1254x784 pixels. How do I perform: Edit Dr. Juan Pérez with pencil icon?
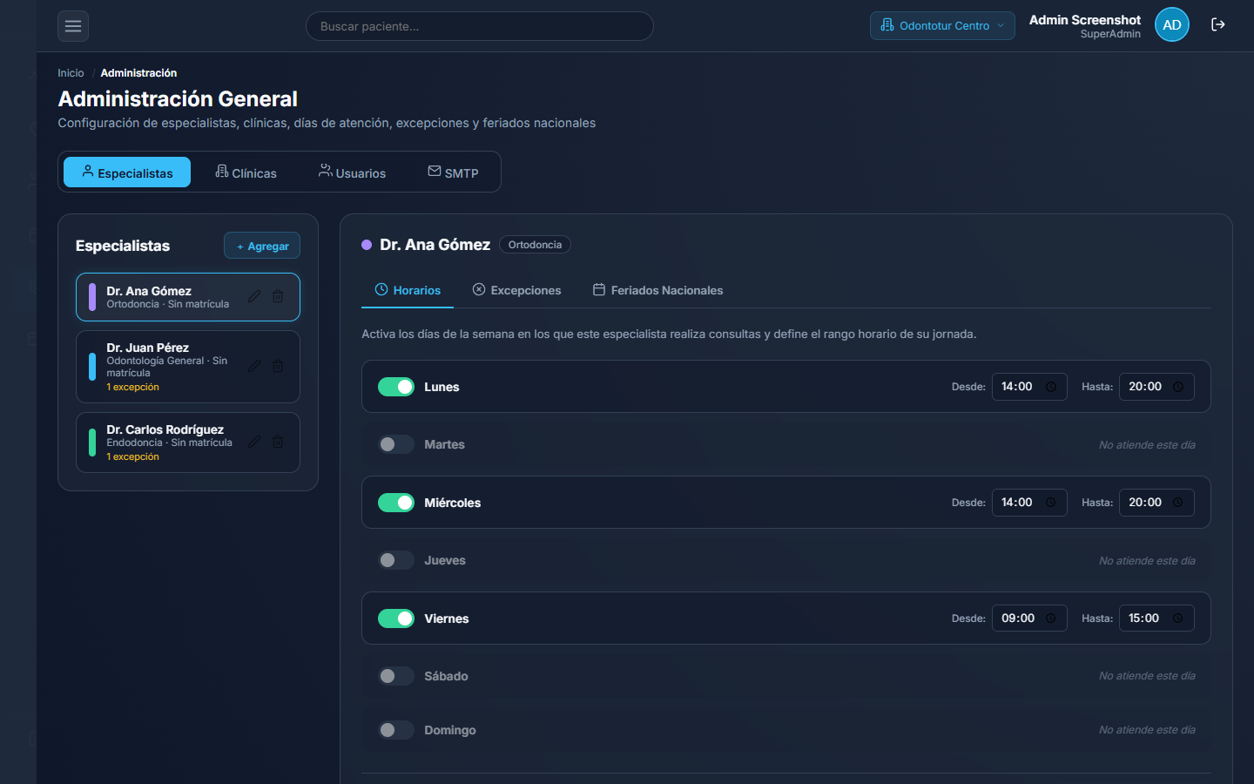[x=254, y=367]
